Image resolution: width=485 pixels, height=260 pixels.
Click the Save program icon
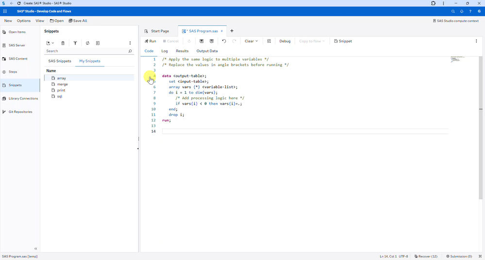coord(201,41)
